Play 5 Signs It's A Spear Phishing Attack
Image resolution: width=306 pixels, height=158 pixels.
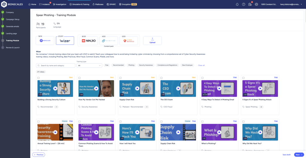point(260,88)
